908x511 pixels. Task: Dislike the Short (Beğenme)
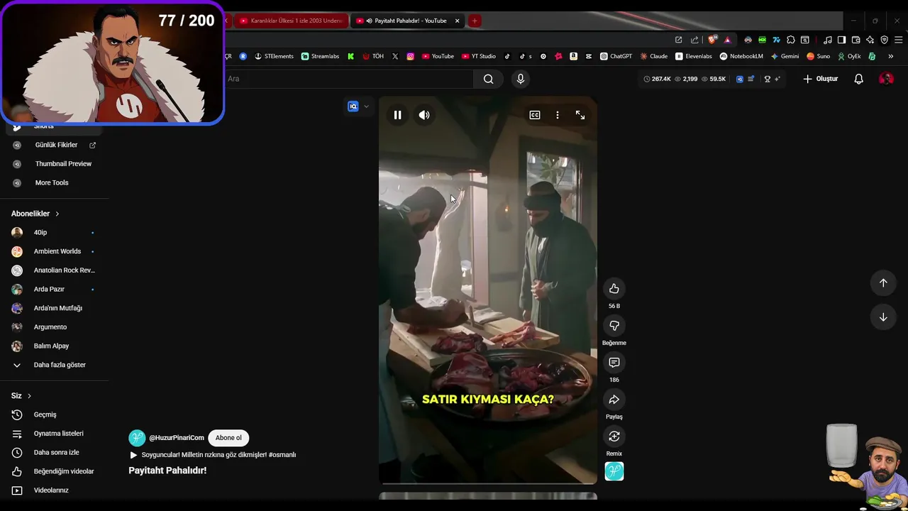(x=614, y=326)
